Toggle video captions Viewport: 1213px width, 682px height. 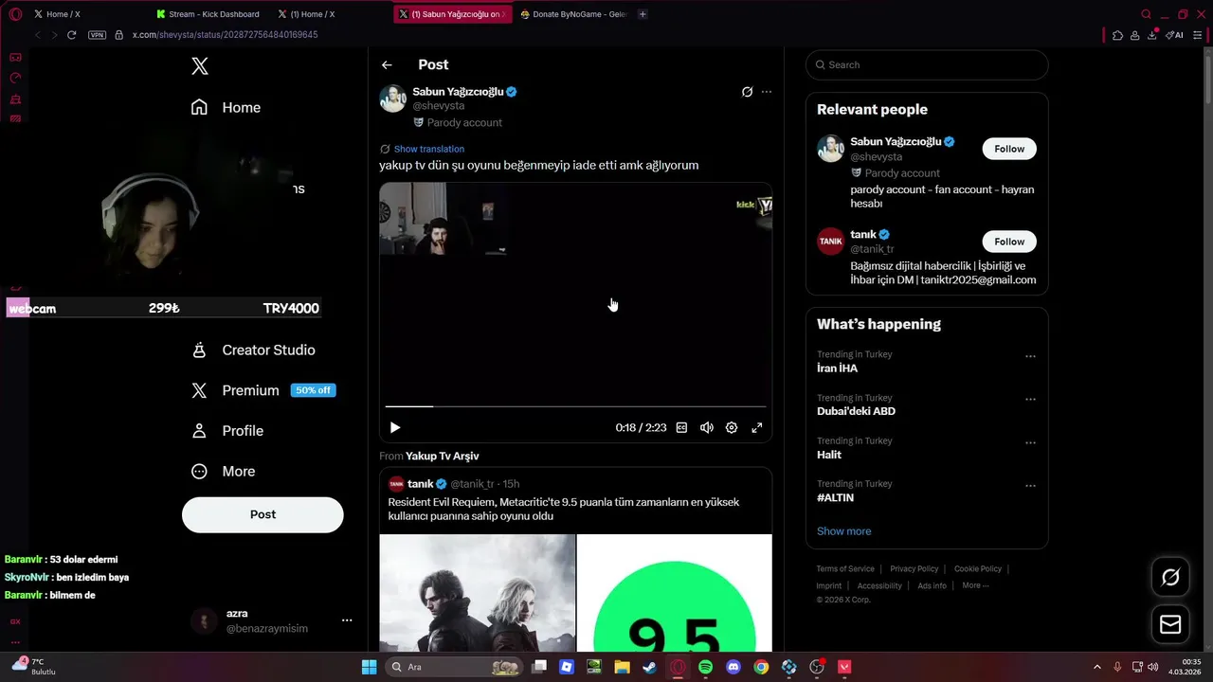point(681,428)
